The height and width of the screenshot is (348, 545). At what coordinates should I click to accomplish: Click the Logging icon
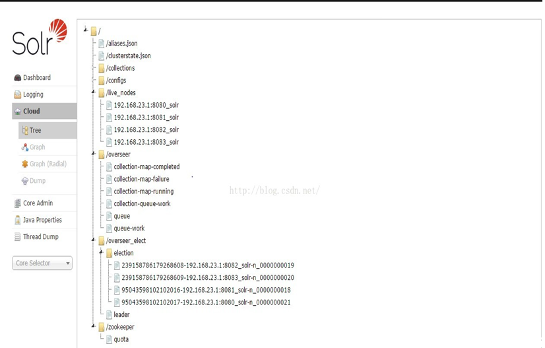click(x=17, y=94)
